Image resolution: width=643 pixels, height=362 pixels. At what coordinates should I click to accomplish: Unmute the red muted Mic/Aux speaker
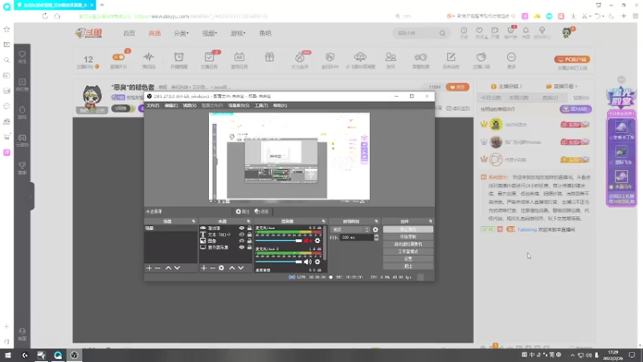click(308, 241)
